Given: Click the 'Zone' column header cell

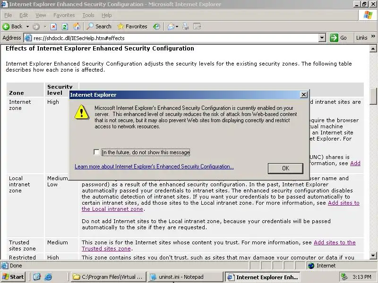Looking at the screenshot, I should [25, 90].
